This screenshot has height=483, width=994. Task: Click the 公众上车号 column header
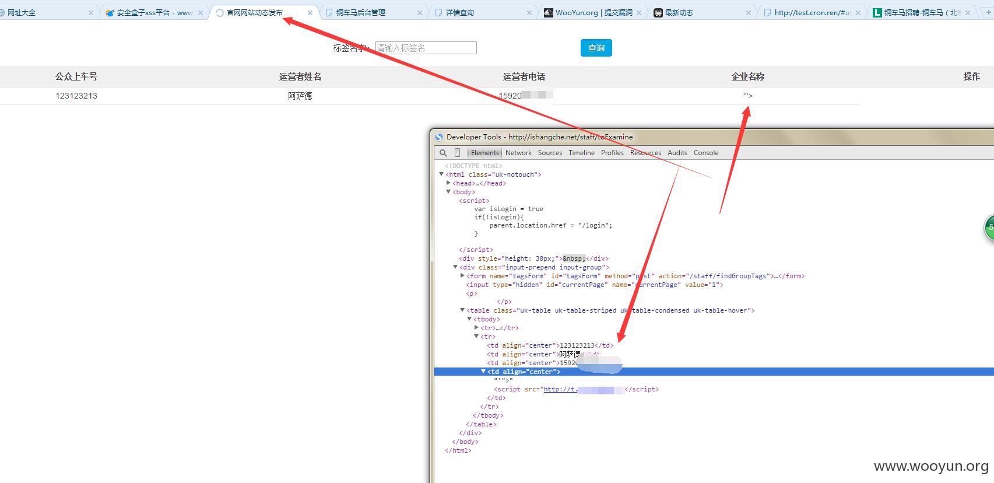pos(76,76)
